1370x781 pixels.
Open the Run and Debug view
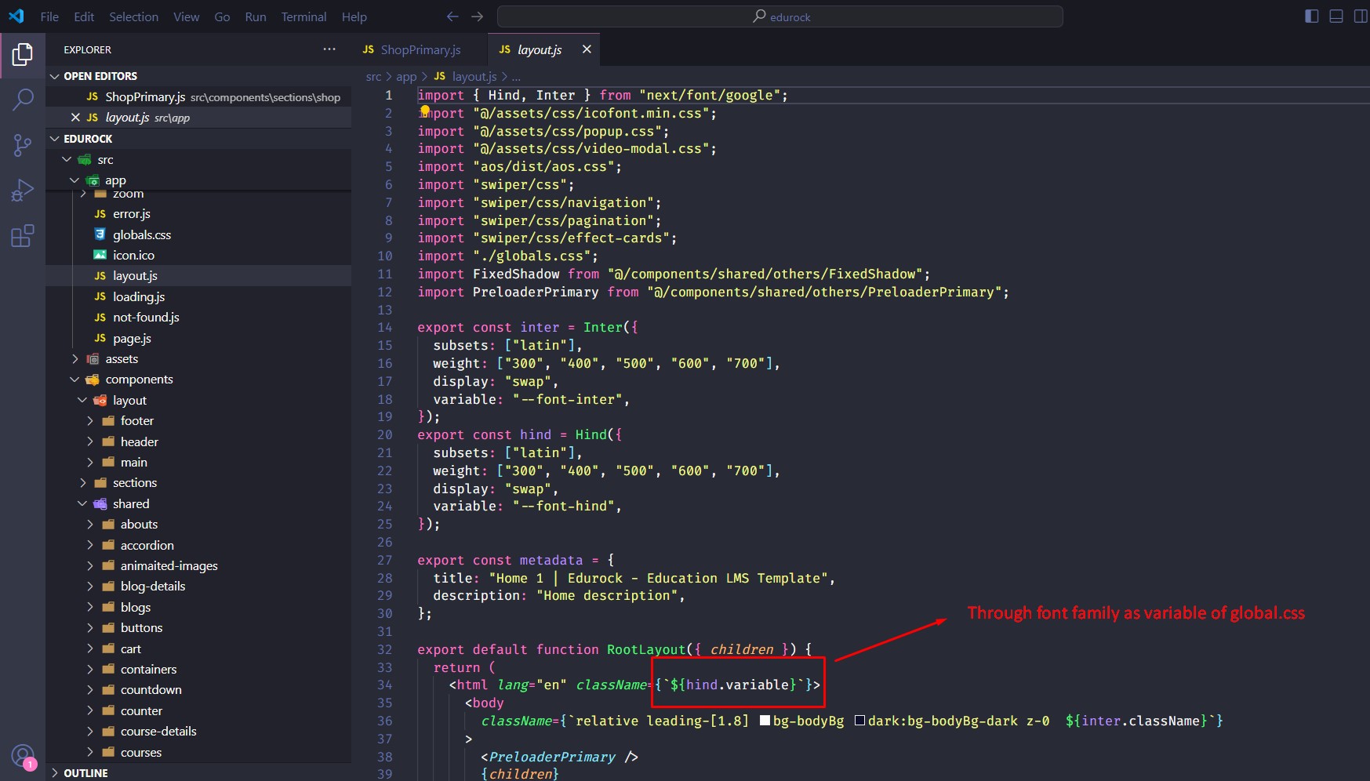[x=23, y=191]
